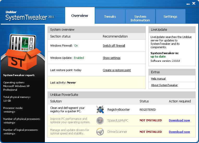
Task: Click the Windows Firewall On status
Action: point(76,46)
